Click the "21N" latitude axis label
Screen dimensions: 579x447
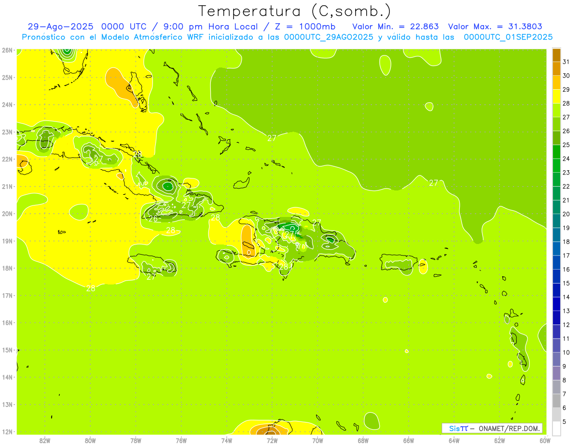point(7,186)
